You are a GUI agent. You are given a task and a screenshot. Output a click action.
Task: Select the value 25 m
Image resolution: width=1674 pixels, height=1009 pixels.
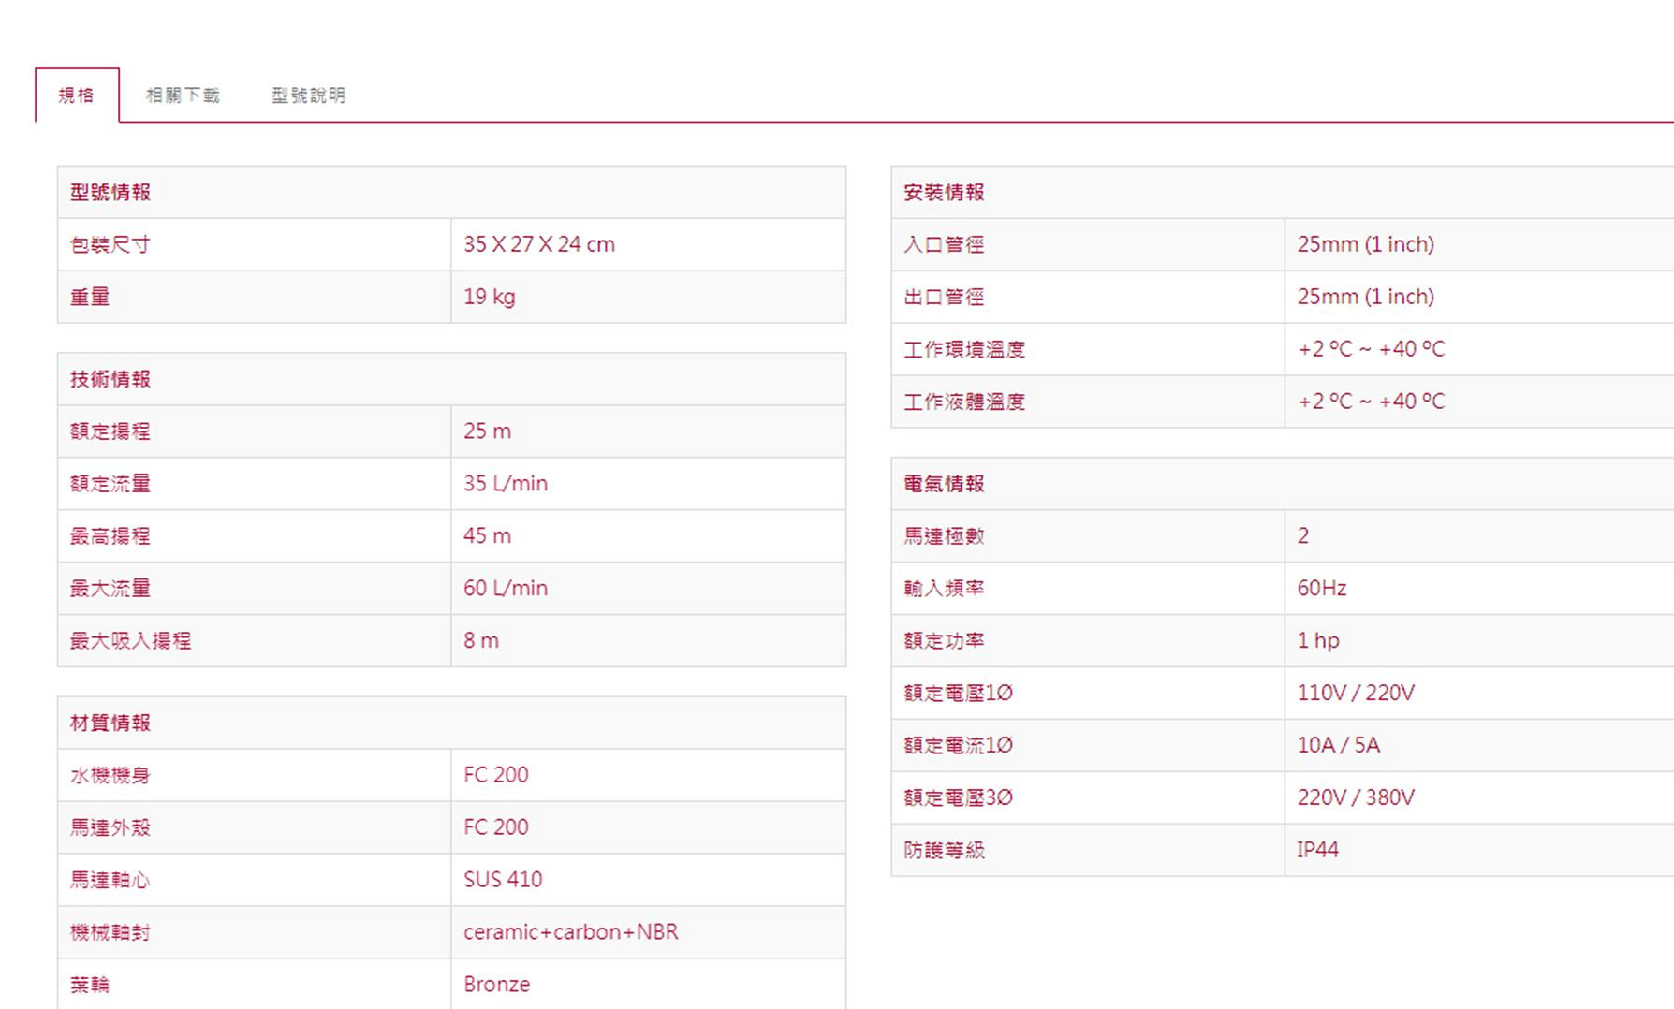click(x=488, y=431)
